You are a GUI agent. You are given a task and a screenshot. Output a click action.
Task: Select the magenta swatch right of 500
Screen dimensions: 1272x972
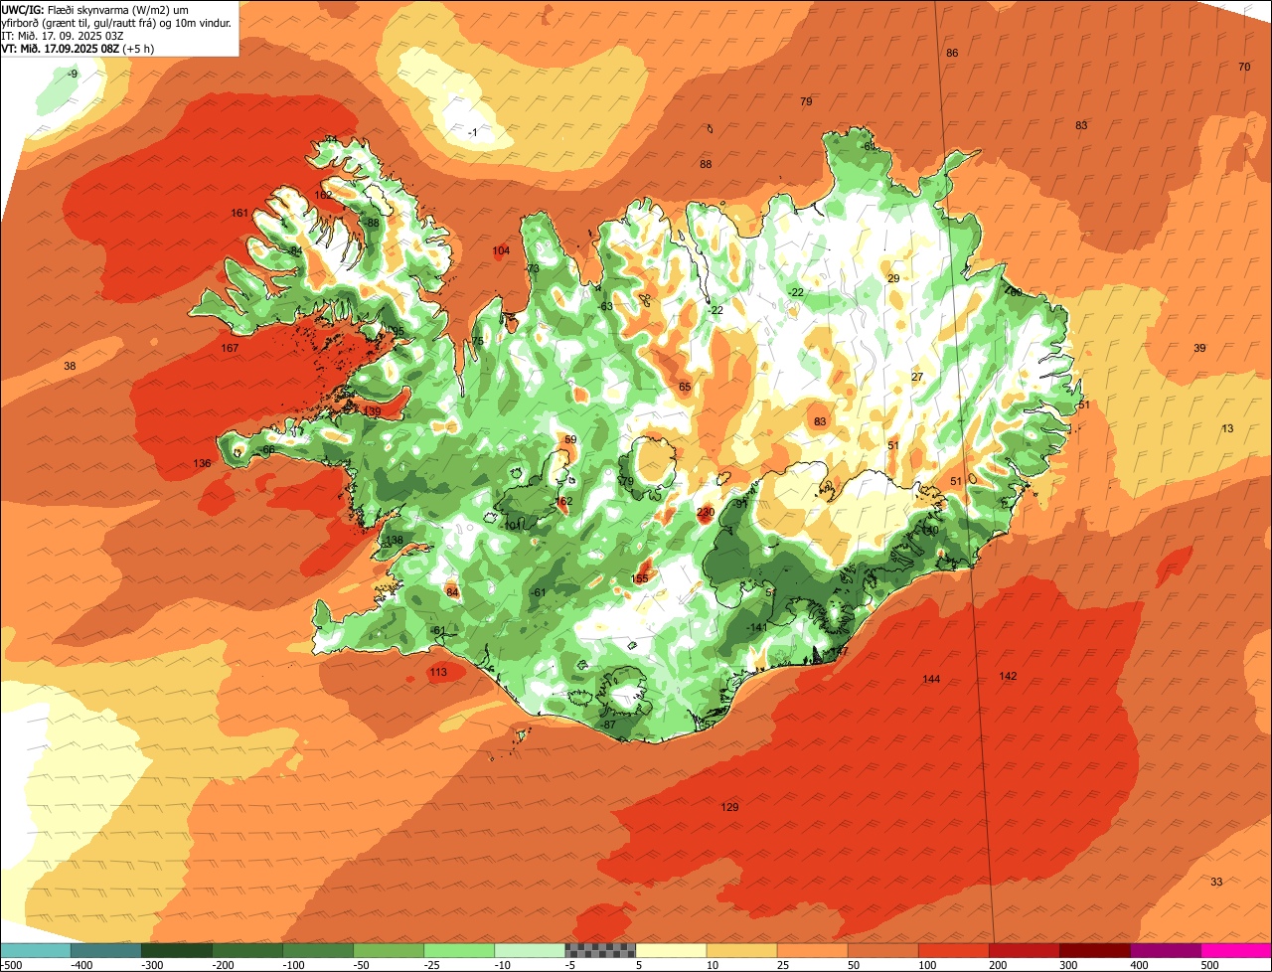click(1236, 950)
